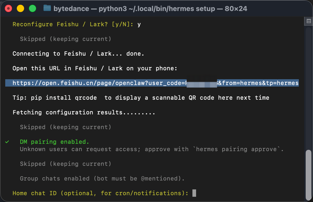Viewport: 313px width, 202px height.
Task: Click the green checkmark beside DM pairing
Action: click(7, 142)
